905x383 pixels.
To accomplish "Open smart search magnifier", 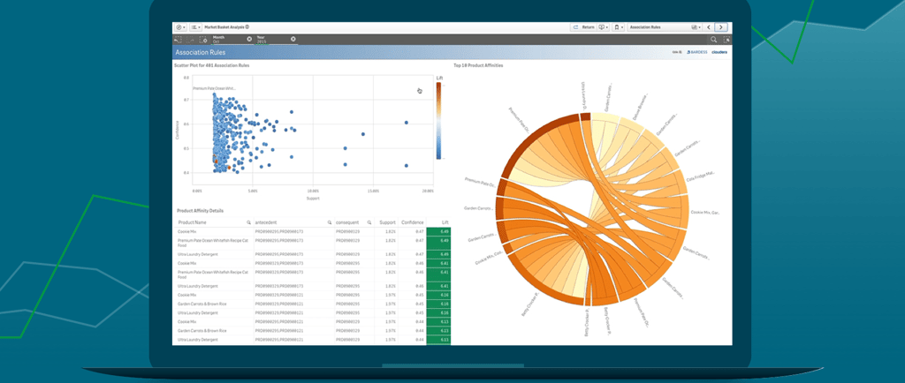I will pos(714,39).
